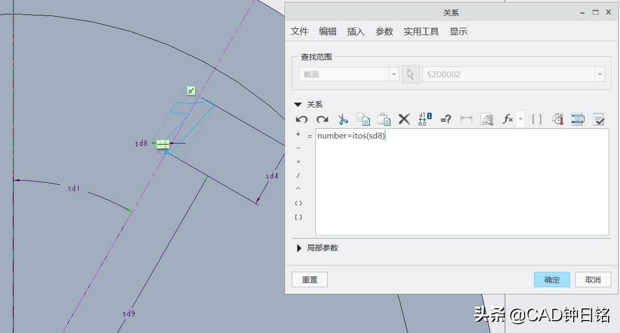Viewport: 620px width, 333px height.
Task: Toggle dimension display between symbol and value
Action: click(424, 119)
